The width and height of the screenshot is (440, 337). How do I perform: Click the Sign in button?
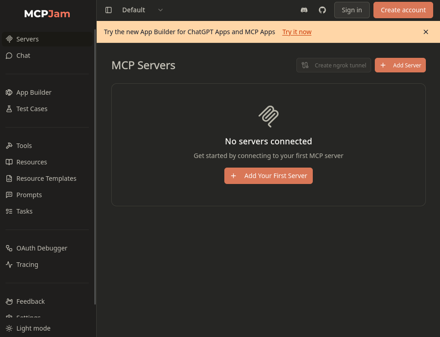352,10
